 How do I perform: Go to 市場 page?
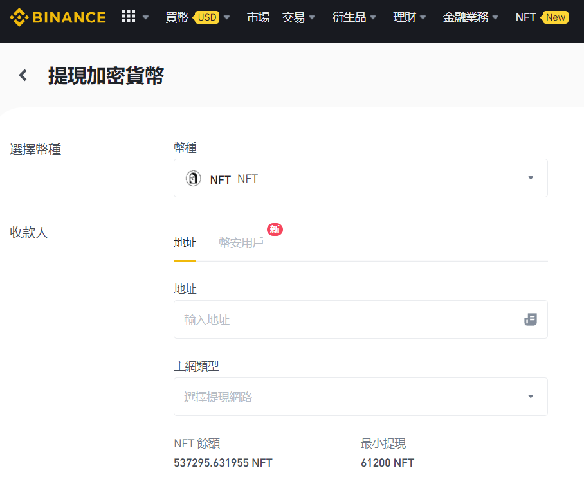258,17
